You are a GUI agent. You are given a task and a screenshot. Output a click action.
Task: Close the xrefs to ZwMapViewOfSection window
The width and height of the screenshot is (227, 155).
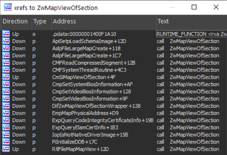(x=216, y=7)
